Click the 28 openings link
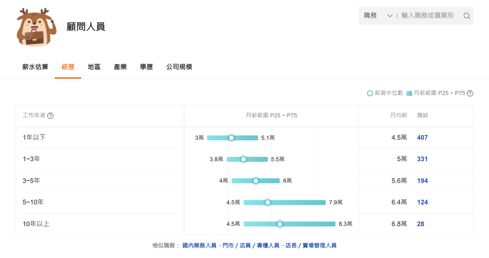489x258 pixels. click(421, 224)
